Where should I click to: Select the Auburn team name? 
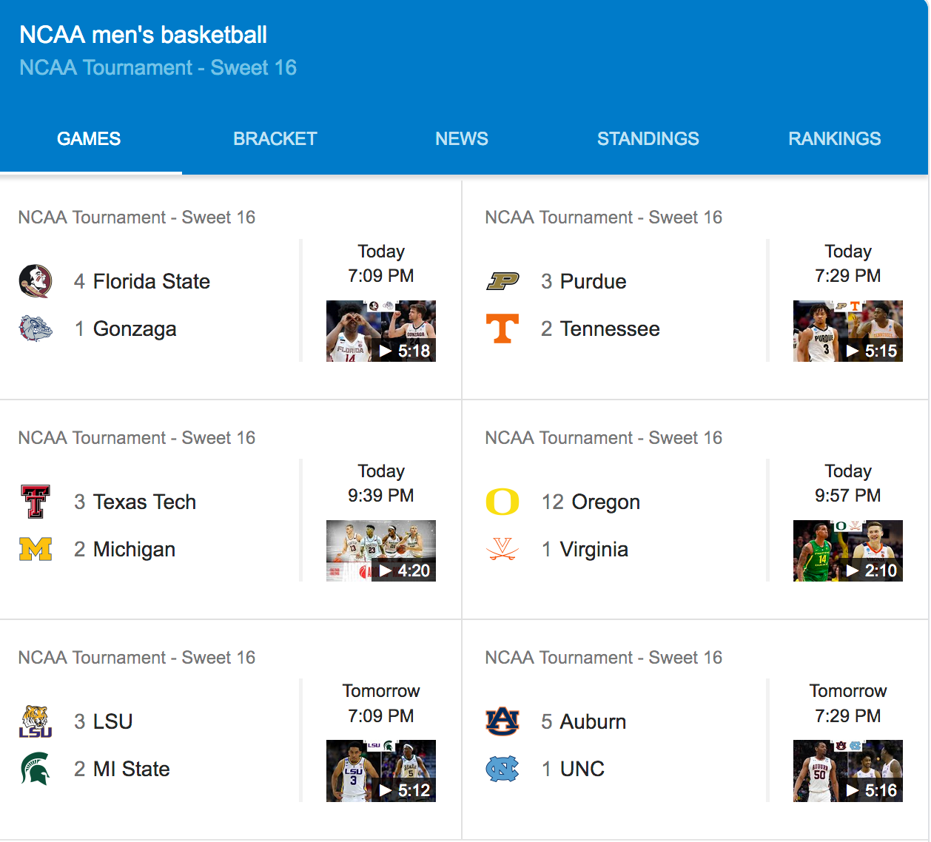coord(594,721)
